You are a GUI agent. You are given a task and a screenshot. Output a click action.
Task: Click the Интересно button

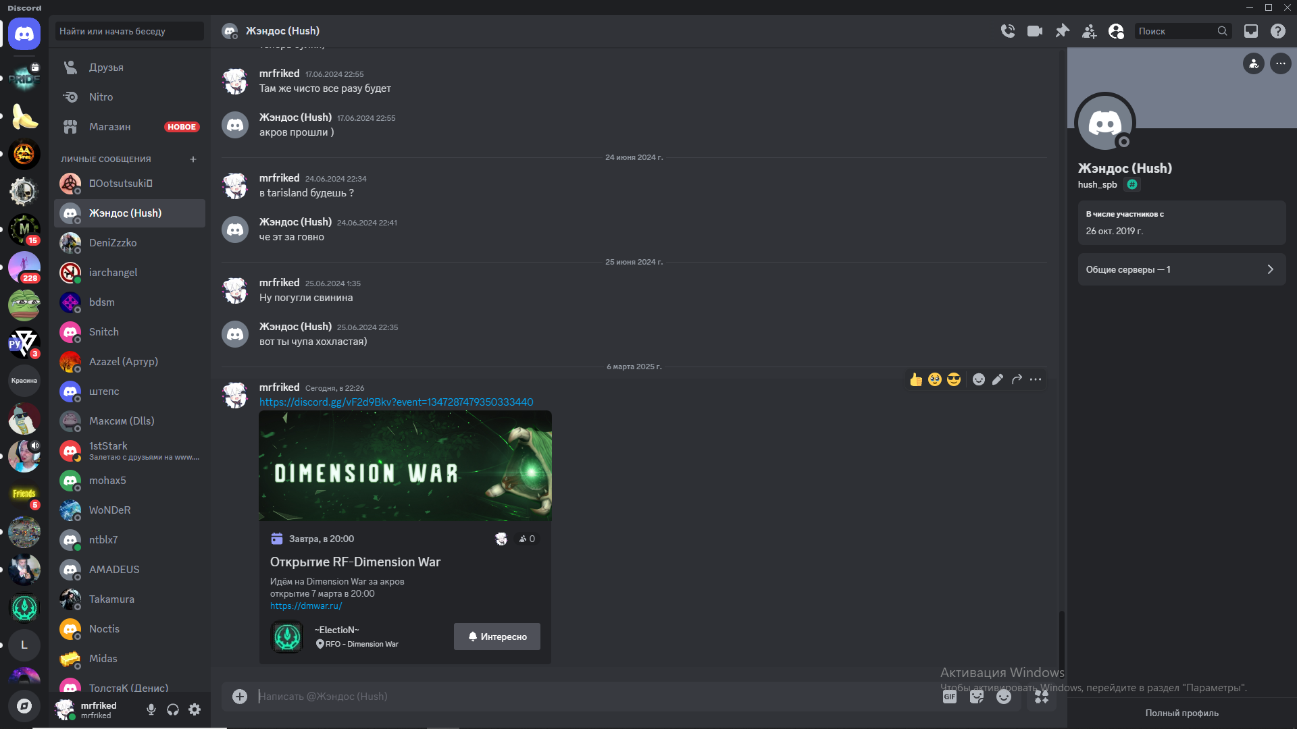(497, 637)
